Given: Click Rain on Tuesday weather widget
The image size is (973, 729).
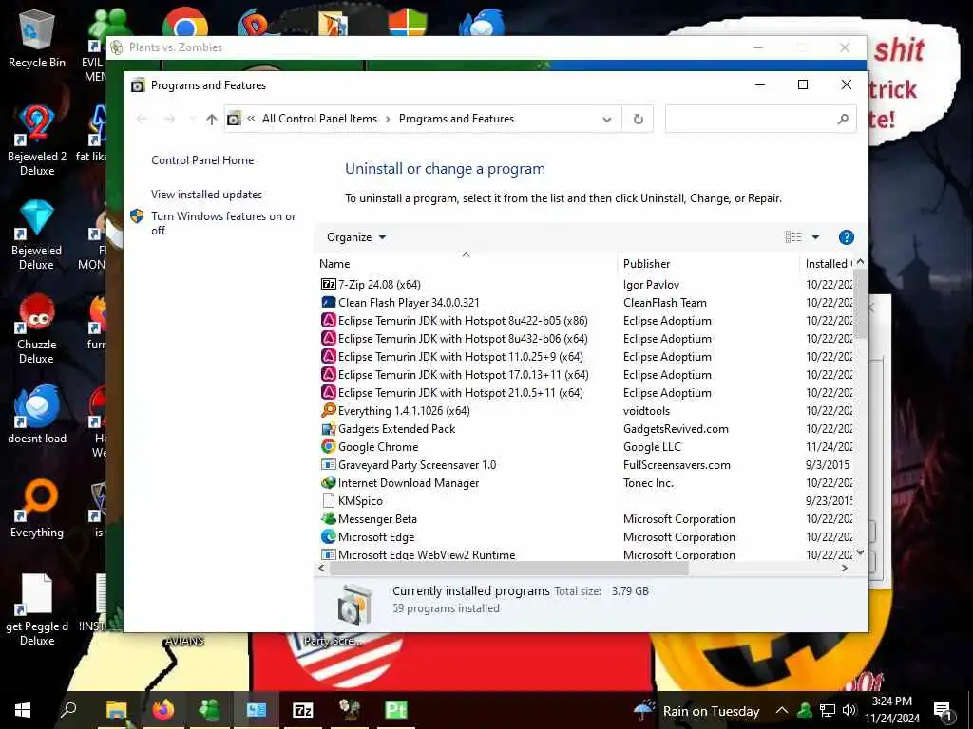Looking at the screenshot, I should [x=697, y=710].
